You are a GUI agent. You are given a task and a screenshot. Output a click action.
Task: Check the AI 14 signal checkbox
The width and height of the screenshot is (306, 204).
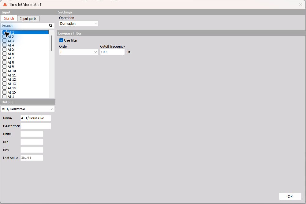coord(4,88)
